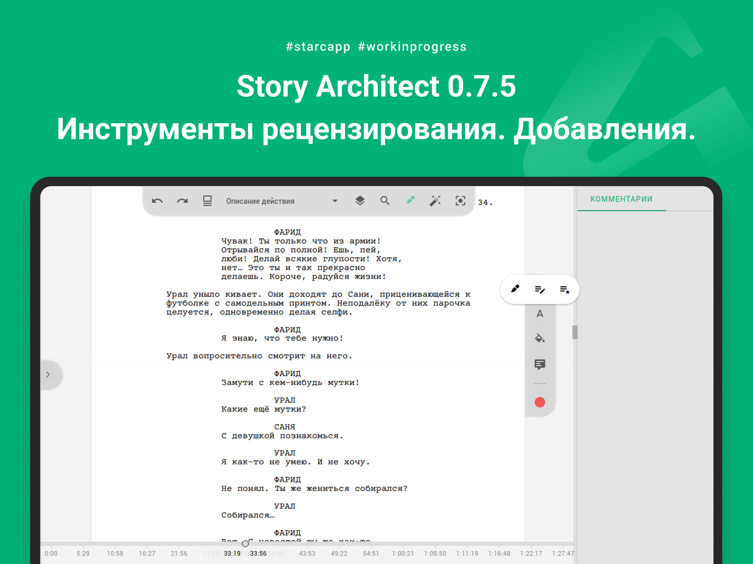This screenshot has width=753, height=564.
Task: Jump to 43:53 on the timeline
Action: click(x=307, y=553)
